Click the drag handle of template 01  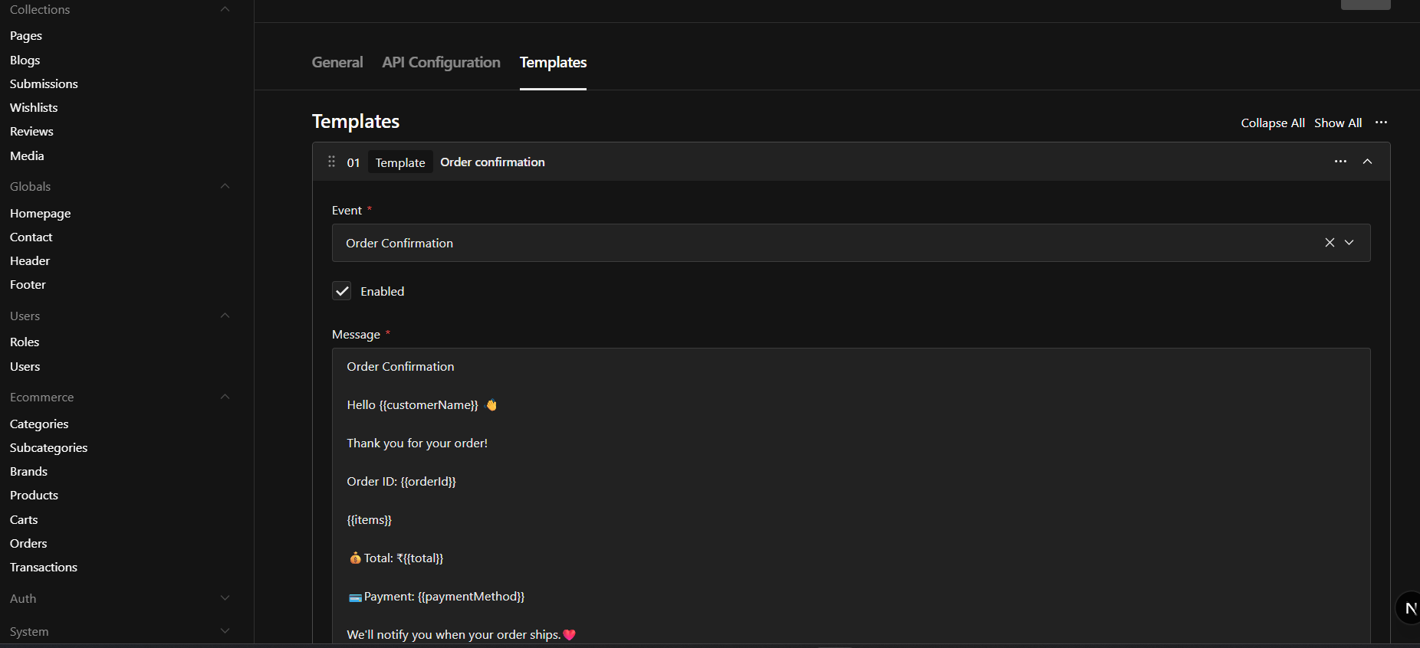[x=331, y=162]
